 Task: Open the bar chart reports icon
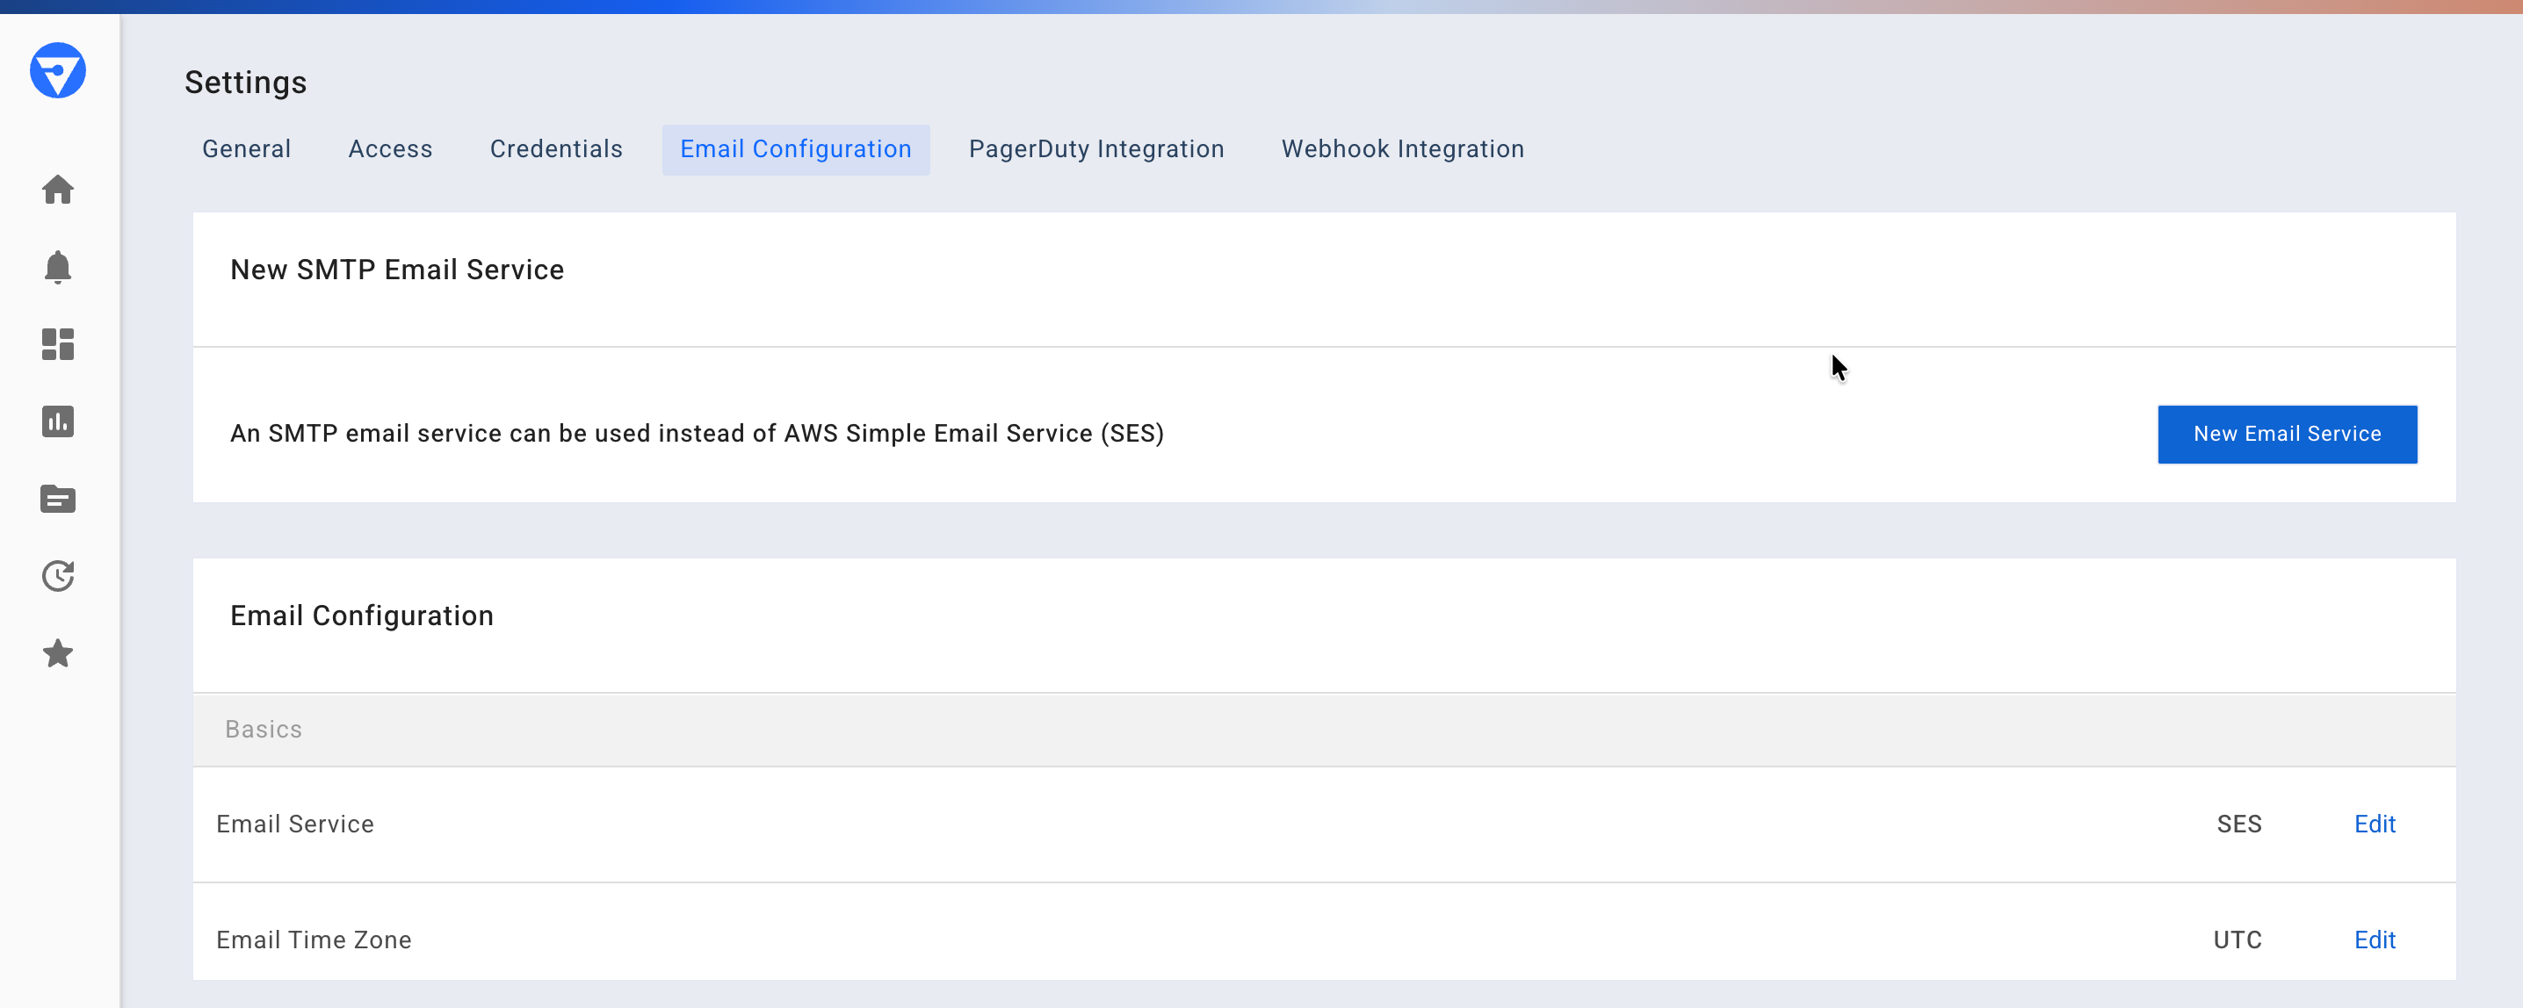point(58,421)
